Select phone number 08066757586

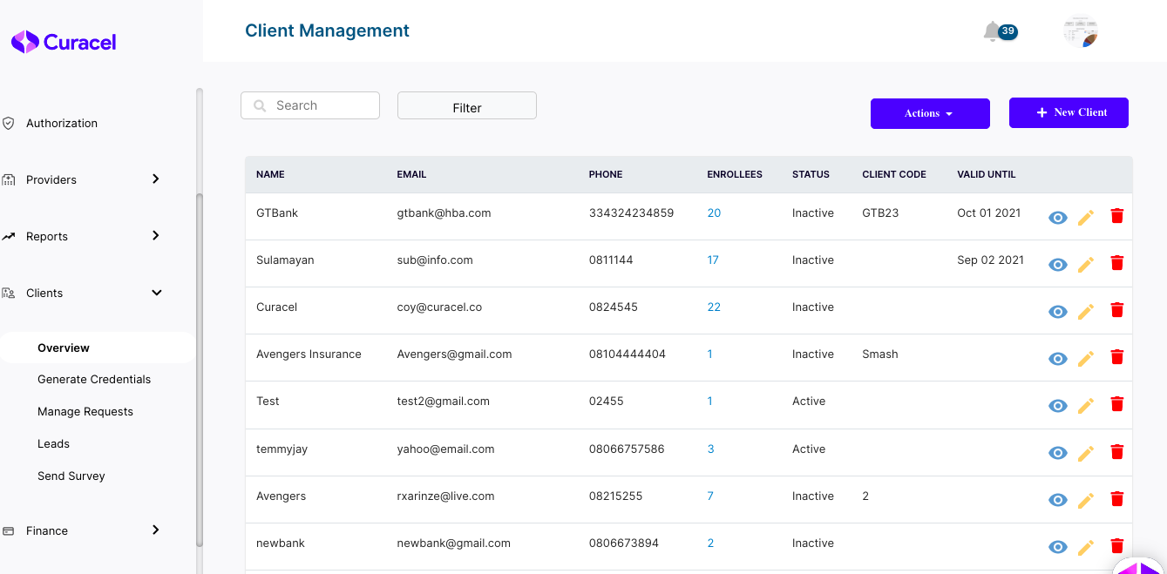[x=627, y=449]
